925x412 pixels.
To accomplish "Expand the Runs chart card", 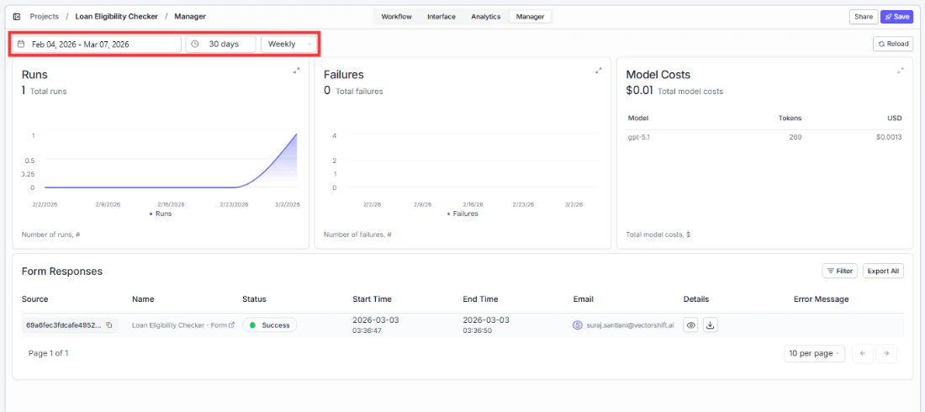I will point(297,71).
